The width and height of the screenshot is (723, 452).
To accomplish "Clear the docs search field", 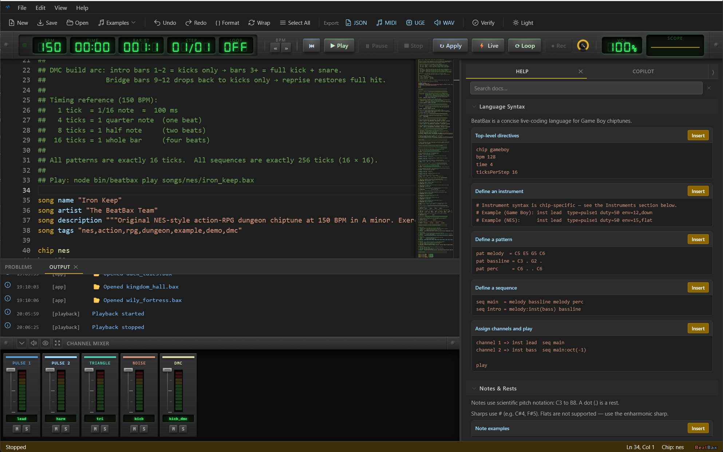I will tap(709, 88).
